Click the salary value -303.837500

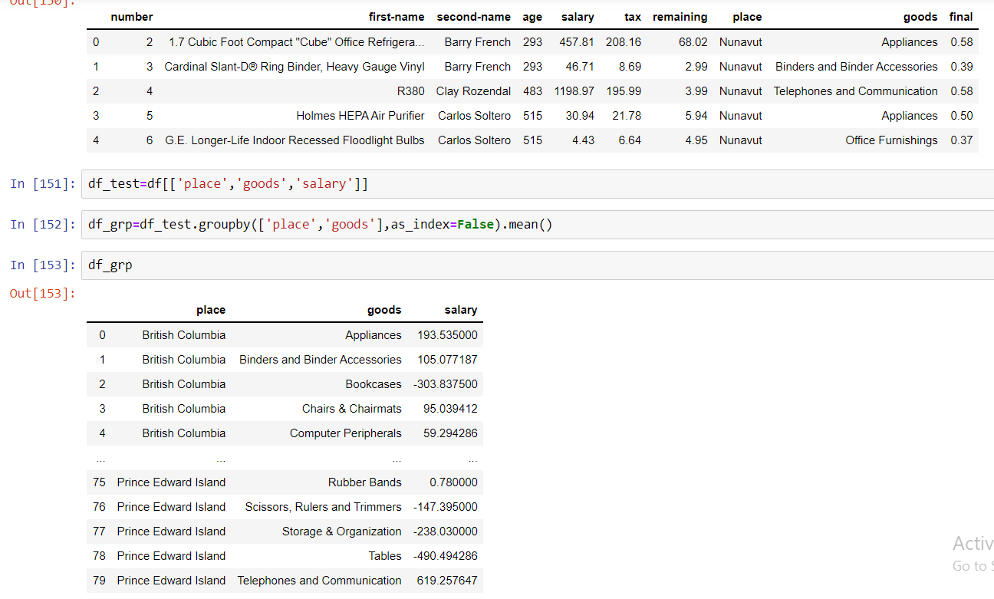click(446, 384)
